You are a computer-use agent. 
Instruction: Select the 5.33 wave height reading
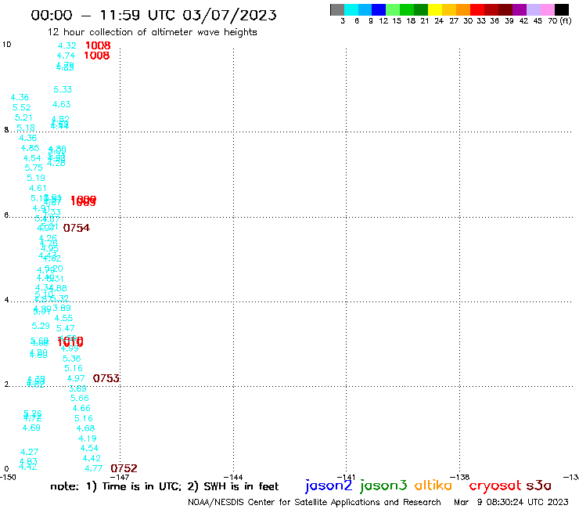point(63,89)
